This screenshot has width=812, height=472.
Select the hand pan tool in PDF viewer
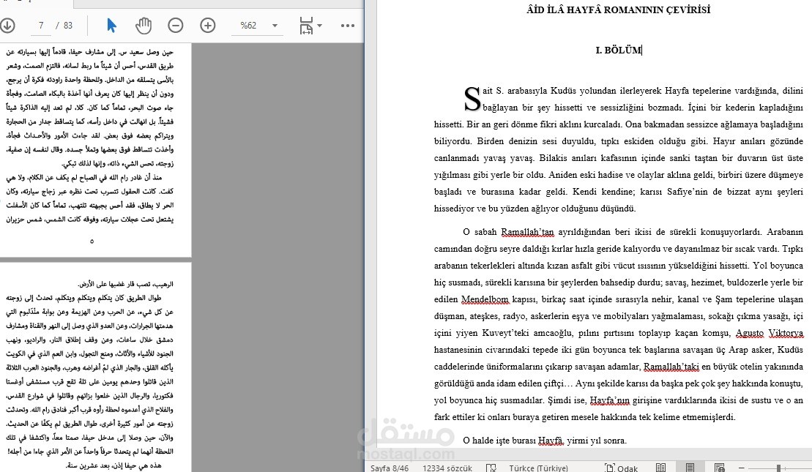pos(144,25)
